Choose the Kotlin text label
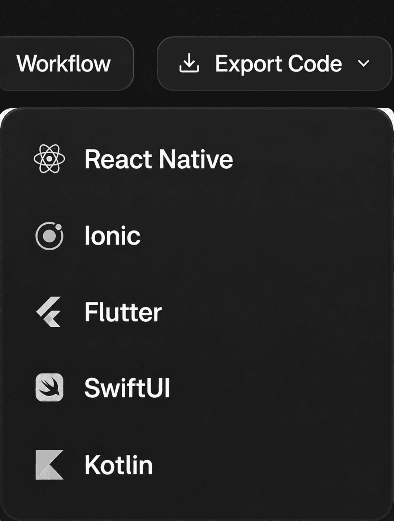 (x=118, y=465)
